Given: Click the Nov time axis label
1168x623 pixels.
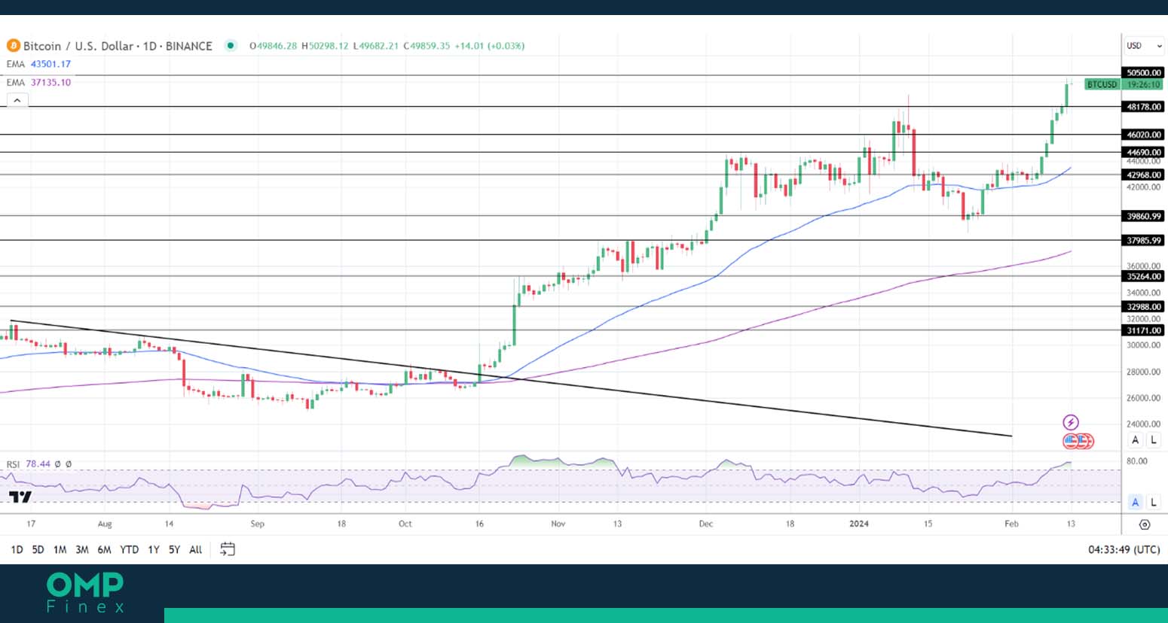Looking at the screenshot, I should pyautogui.click(x=558, y=524).
